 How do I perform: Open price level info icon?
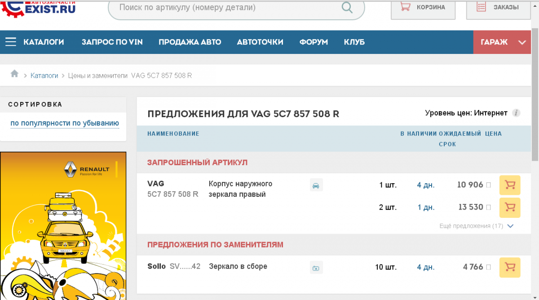coord(516,113)
